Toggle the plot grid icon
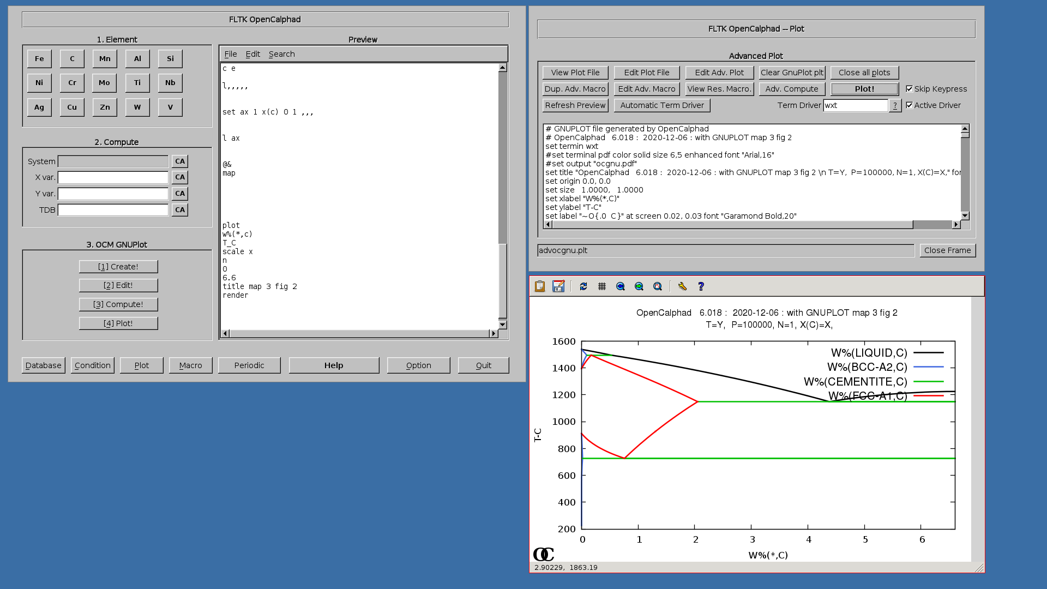The height and width of the screenshot is (589, 1047). pos(602,286)
